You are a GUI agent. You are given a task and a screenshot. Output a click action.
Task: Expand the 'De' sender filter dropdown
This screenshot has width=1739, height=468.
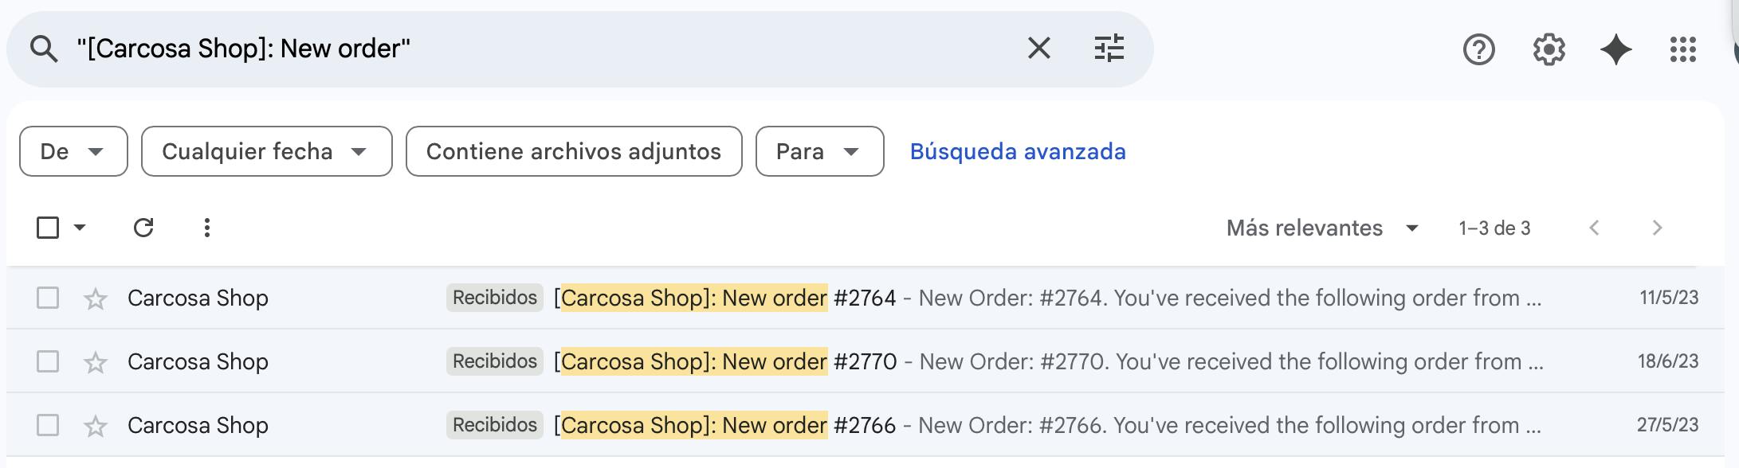pos(73,151)
